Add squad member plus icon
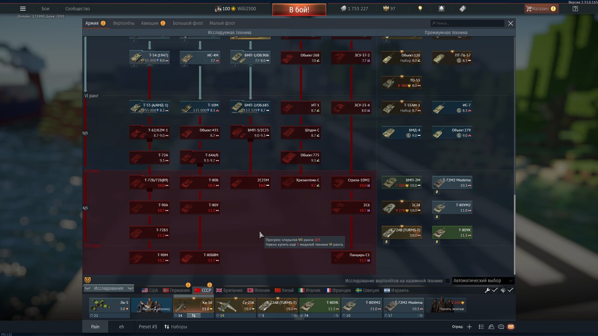This screenshot has height=336, width=598. pyautogui.click(x=470, y=327)
